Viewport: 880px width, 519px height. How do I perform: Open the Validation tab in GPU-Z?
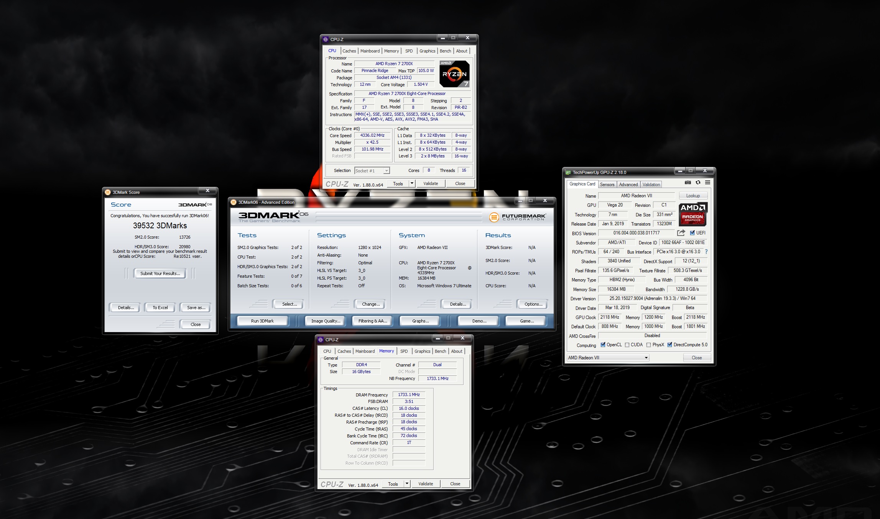(x=651, y=184)
